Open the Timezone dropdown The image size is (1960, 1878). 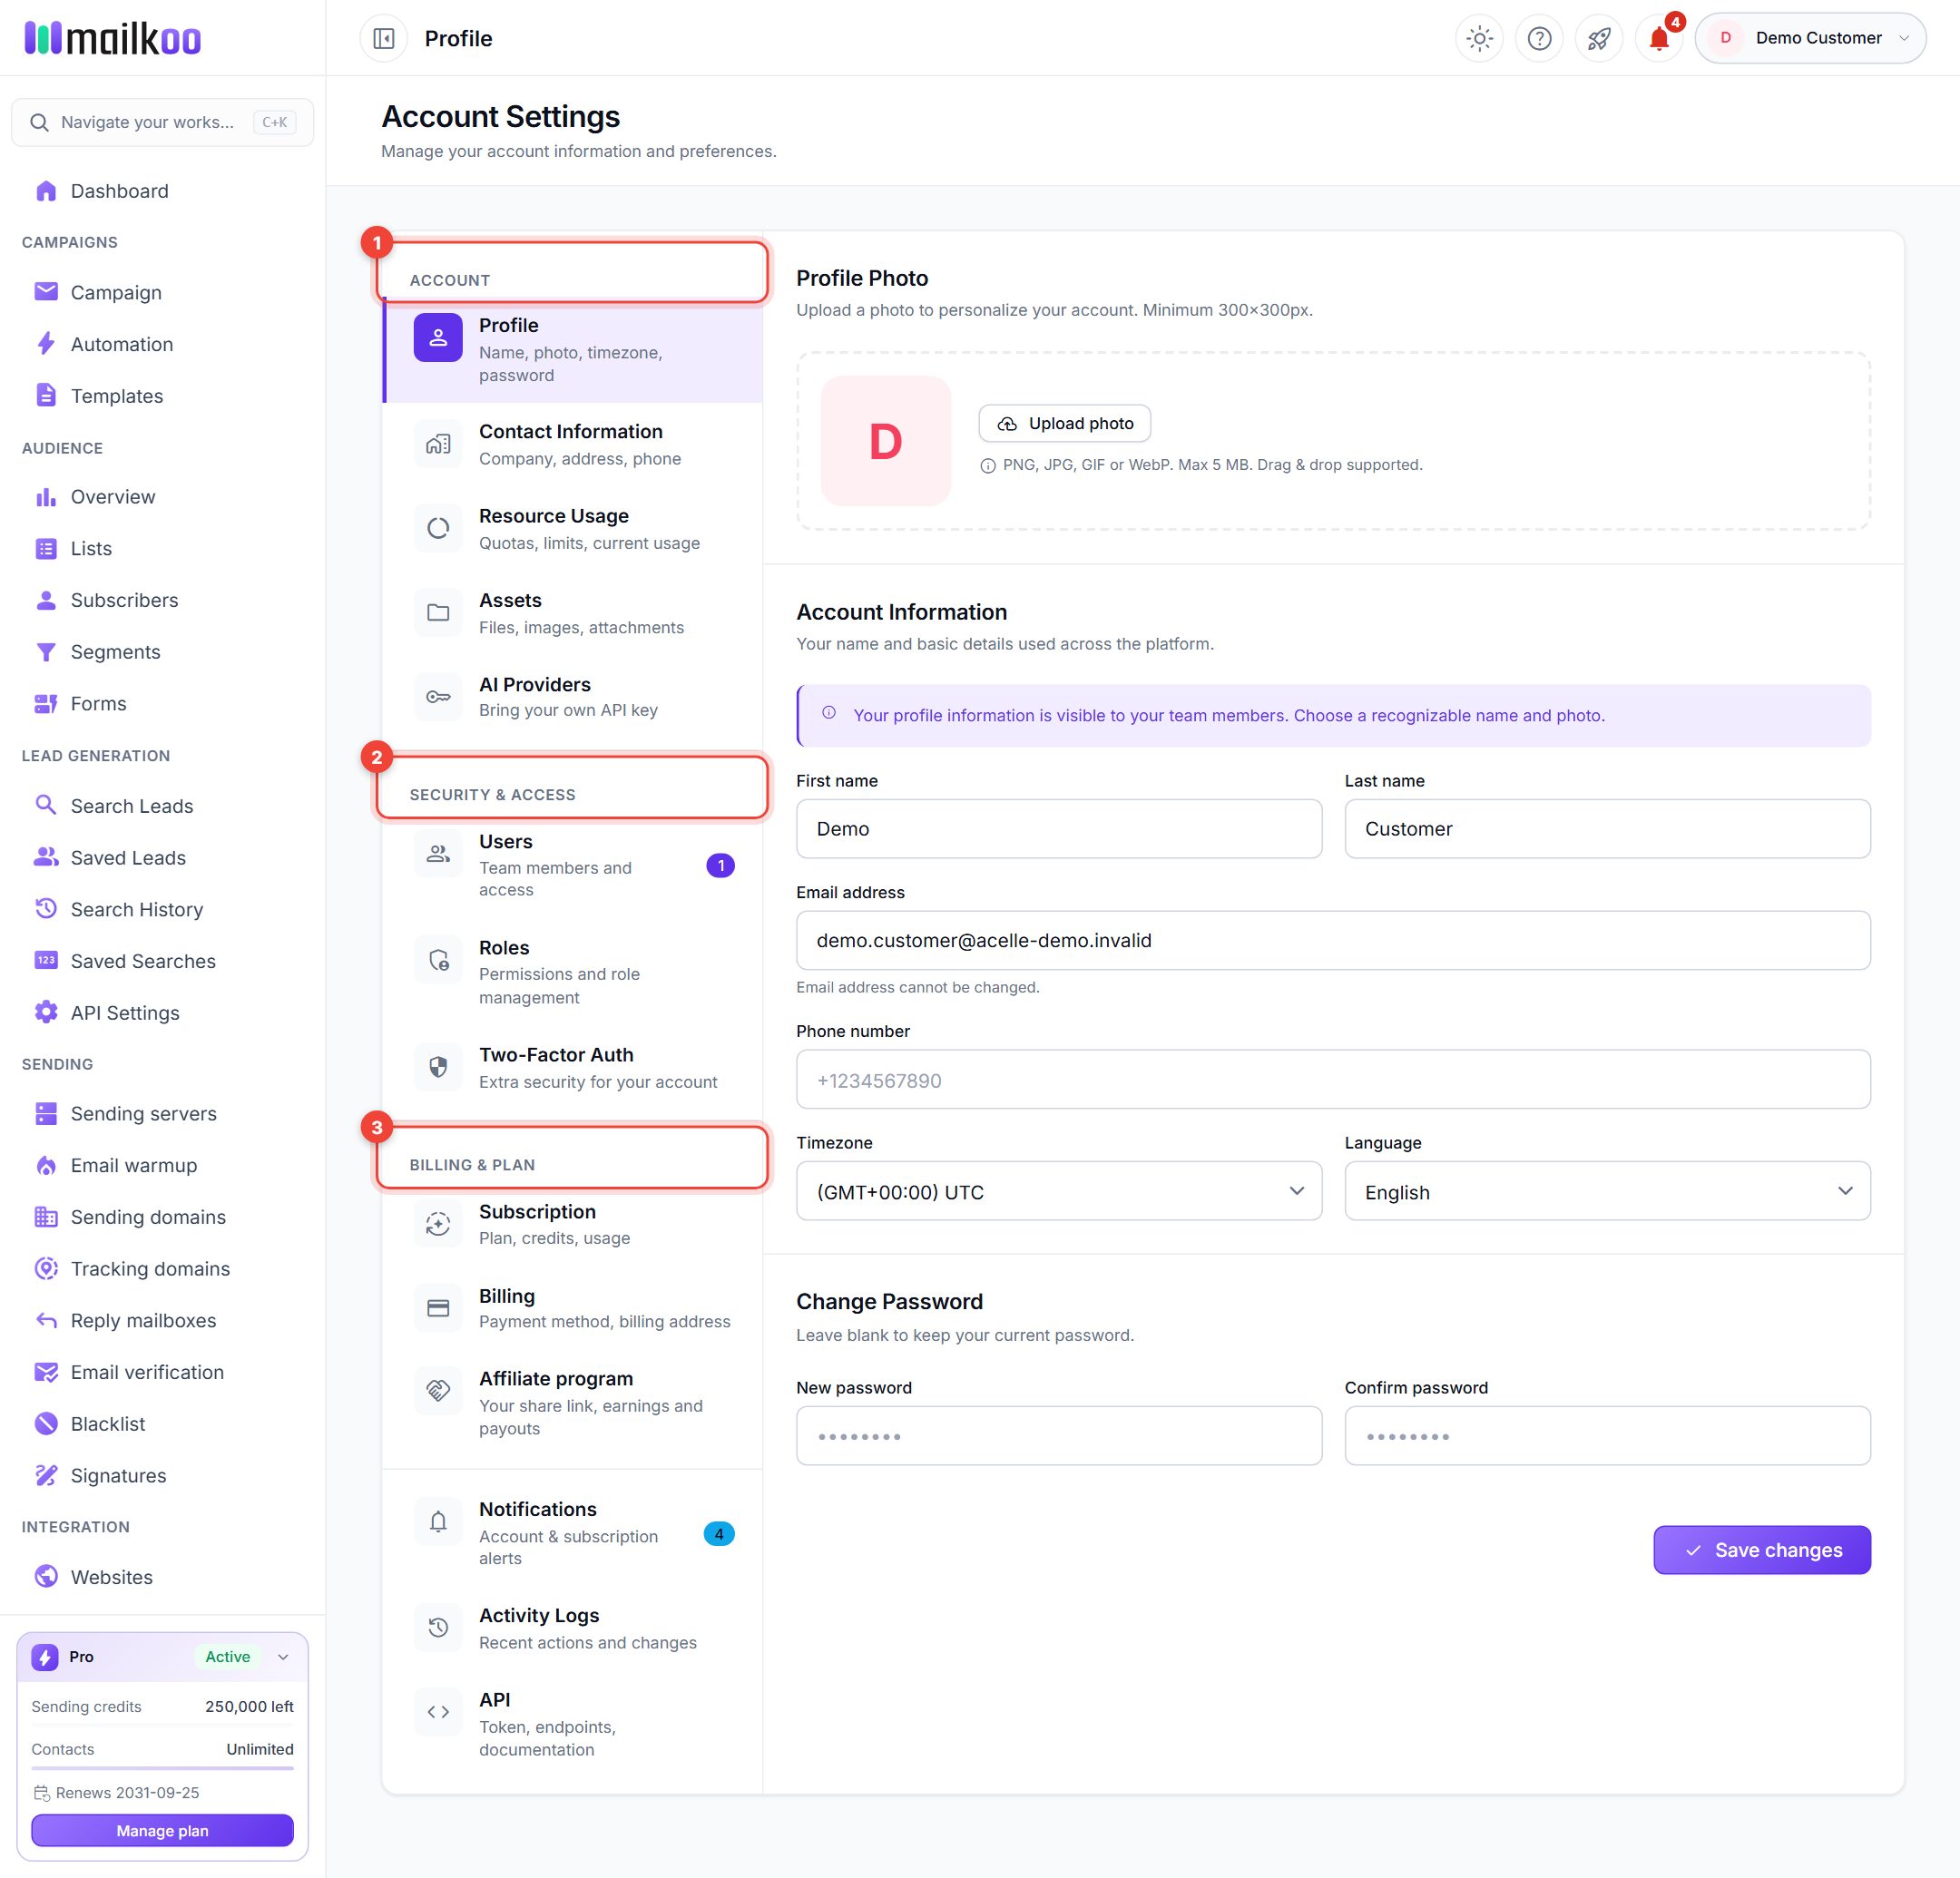click(x=1059, y=1191)
